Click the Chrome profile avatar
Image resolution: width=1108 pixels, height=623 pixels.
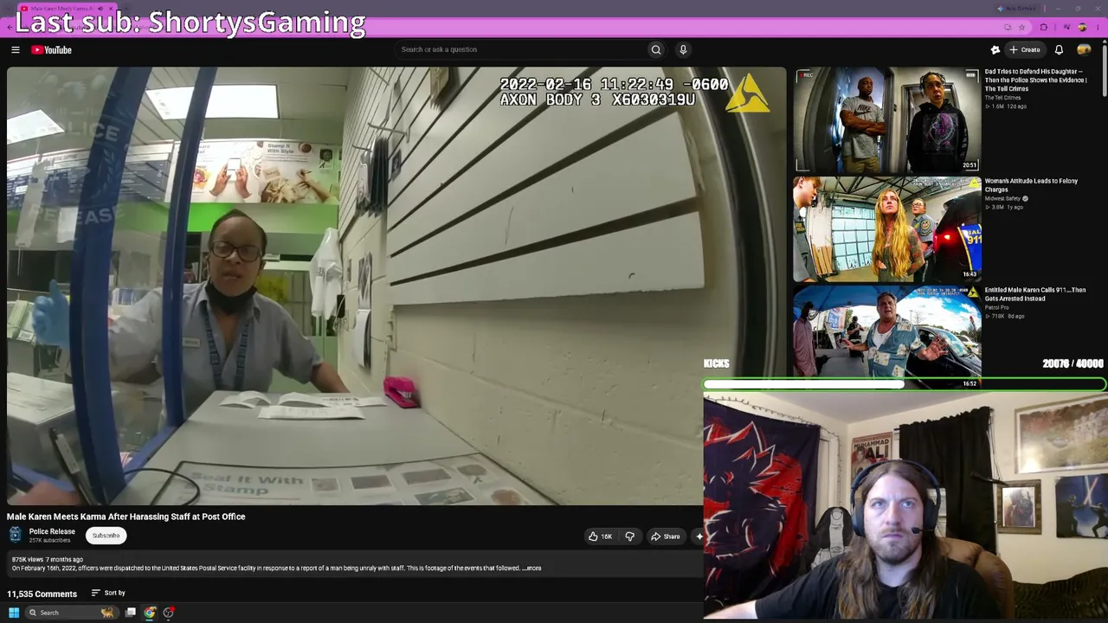[1082, 28]
